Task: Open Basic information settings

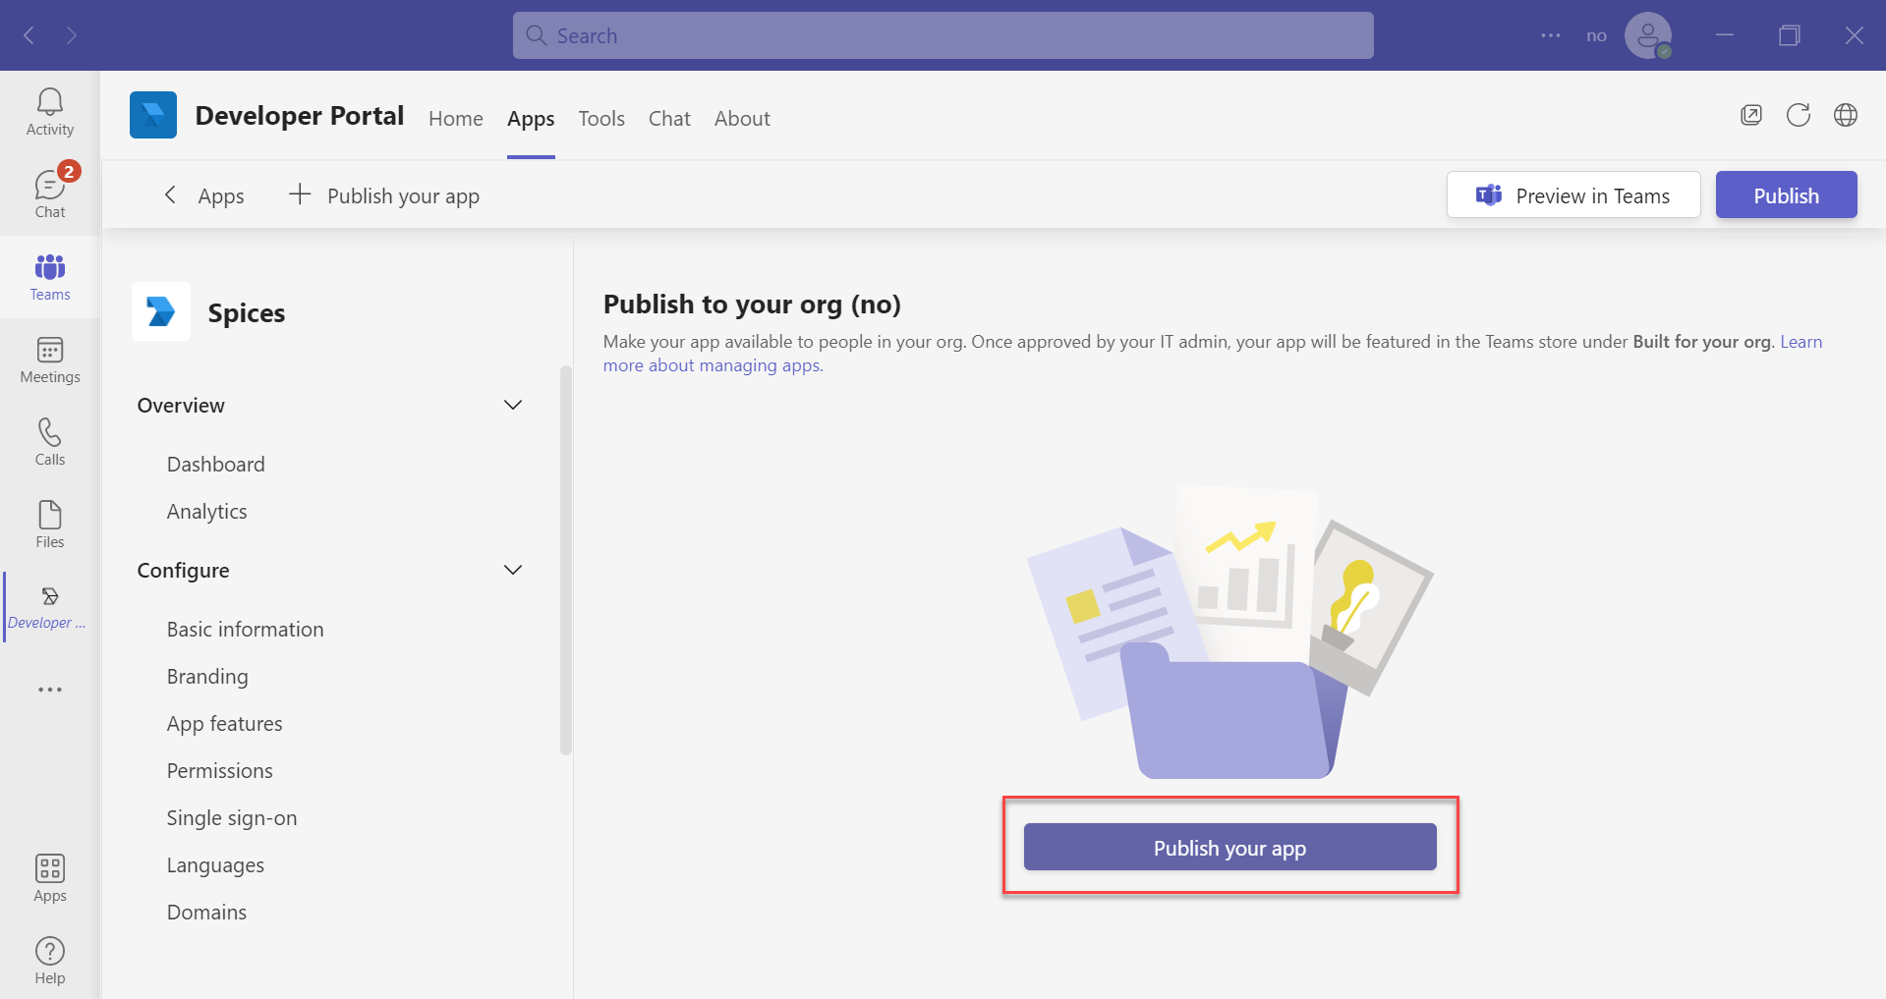Action: (246, 629)
